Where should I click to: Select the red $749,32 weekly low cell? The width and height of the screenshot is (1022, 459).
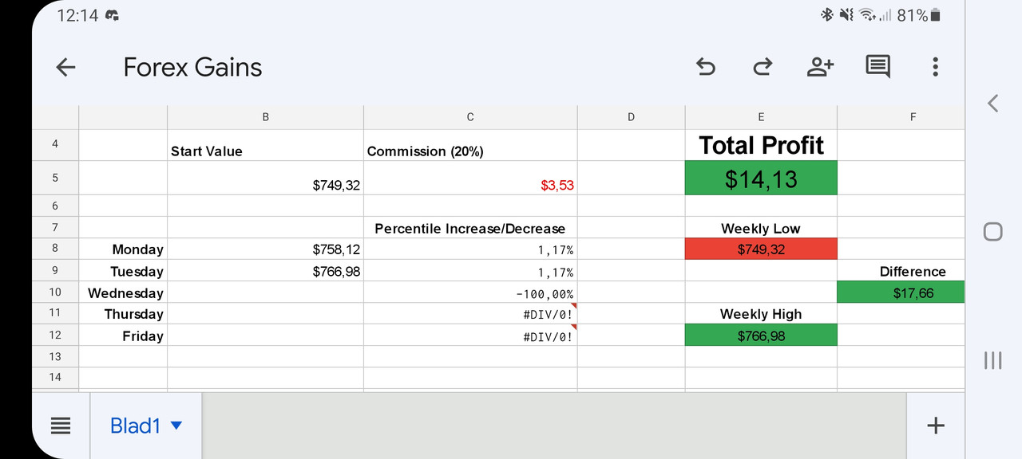coord(761,249)
